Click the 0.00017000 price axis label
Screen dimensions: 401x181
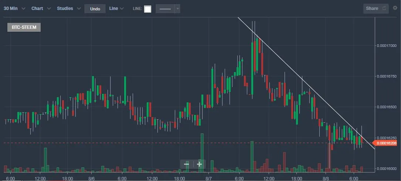387,45
